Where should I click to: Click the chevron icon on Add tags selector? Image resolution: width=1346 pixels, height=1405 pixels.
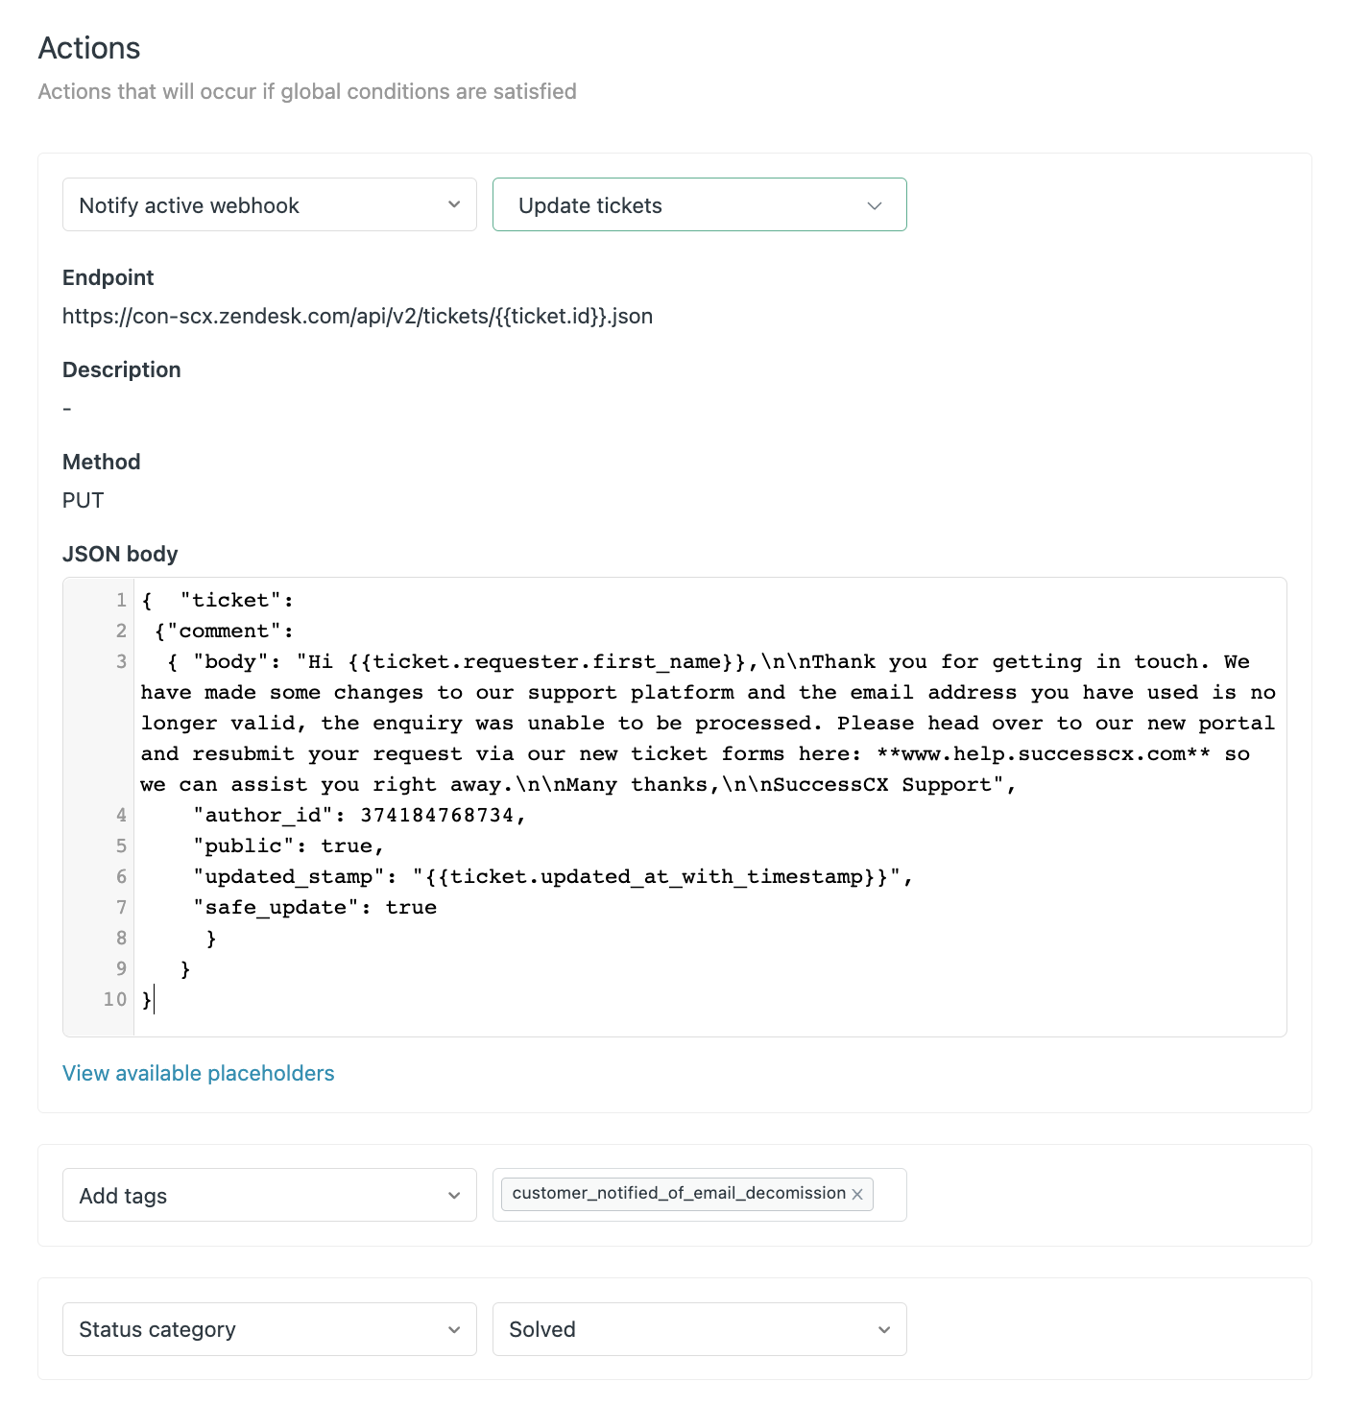click(455, 1195)
